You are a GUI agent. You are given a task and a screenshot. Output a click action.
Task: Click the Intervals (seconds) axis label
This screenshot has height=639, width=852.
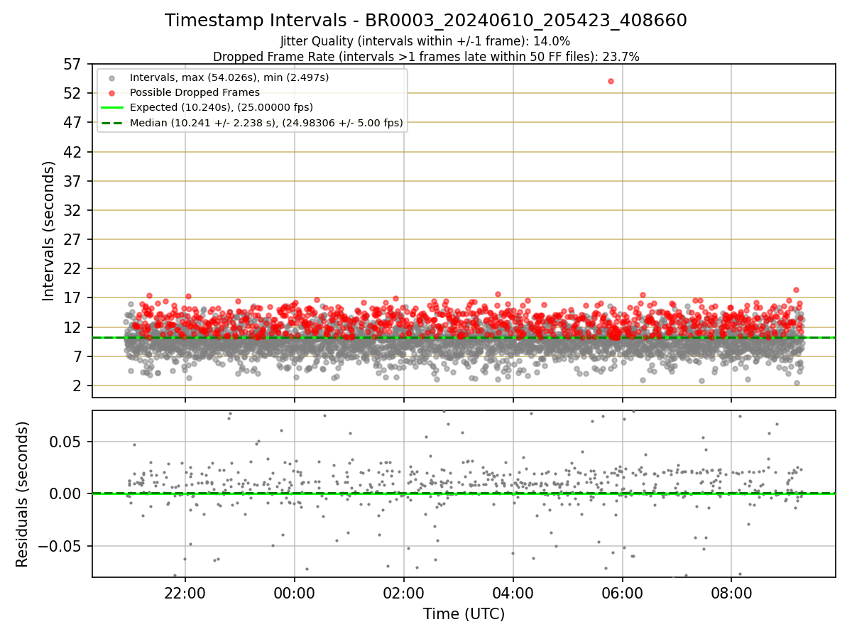click(49, 231)
